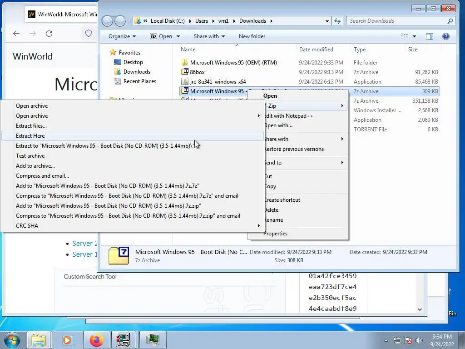Choose Extract files... option
This screenshot has height=349, width=465.
(x=132, y=126)
